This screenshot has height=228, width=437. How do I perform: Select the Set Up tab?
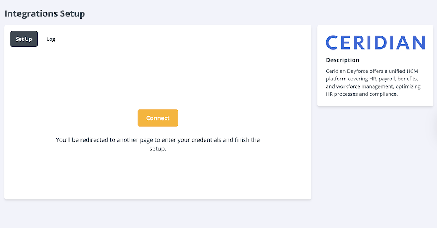pos(24,39)
